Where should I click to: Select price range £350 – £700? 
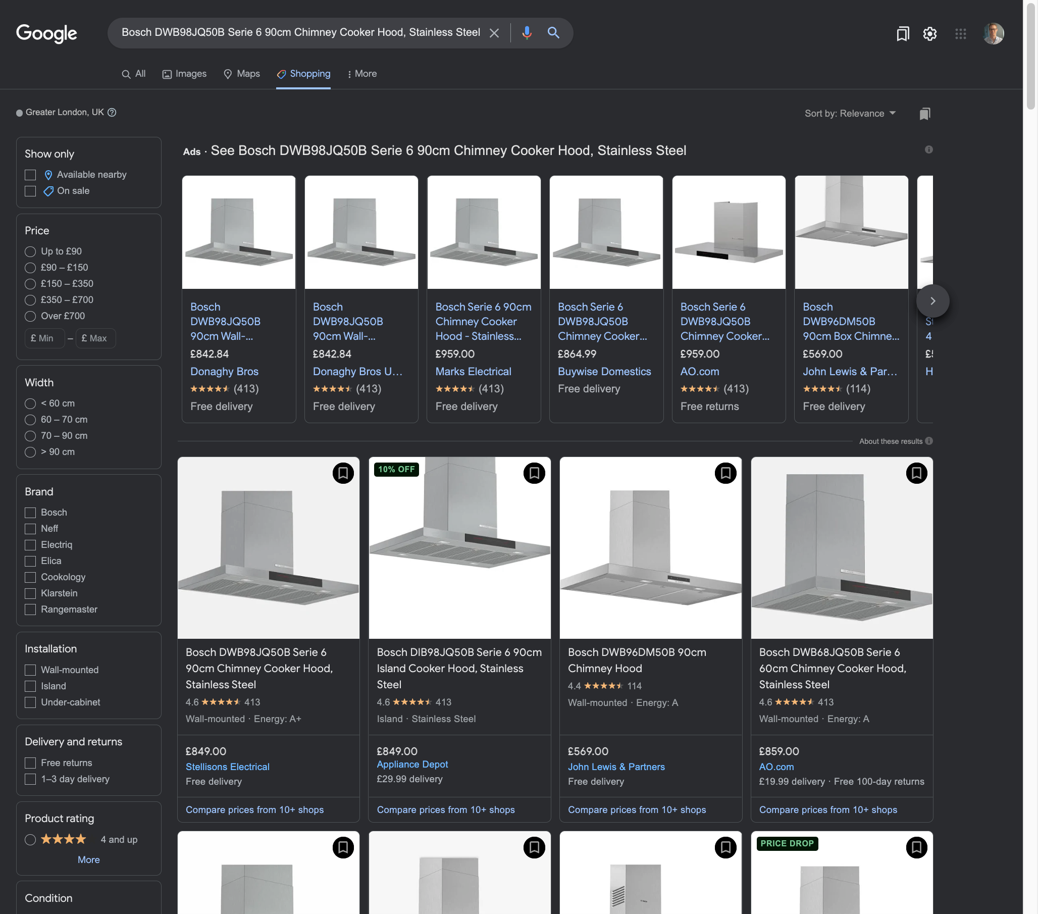point(30,300)
